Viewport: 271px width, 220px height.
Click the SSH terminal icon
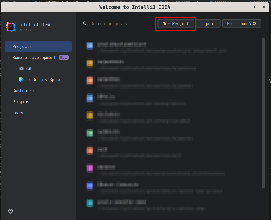(21, 68)
